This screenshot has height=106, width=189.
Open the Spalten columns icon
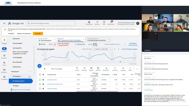[x=91, y=68]
